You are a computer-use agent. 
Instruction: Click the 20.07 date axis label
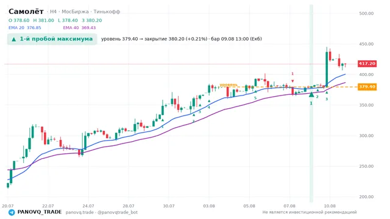[x=8, y=206]
